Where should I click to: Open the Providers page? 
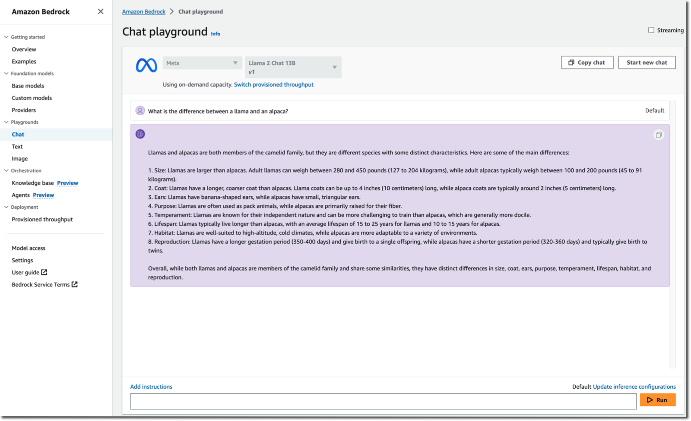pyautogui.click(x=24, y=110)
